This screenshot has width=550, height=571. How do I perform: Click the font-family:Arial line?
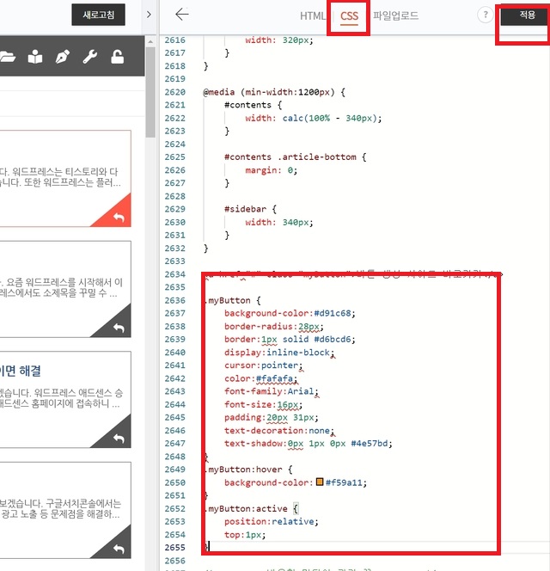tap(272, 391)
